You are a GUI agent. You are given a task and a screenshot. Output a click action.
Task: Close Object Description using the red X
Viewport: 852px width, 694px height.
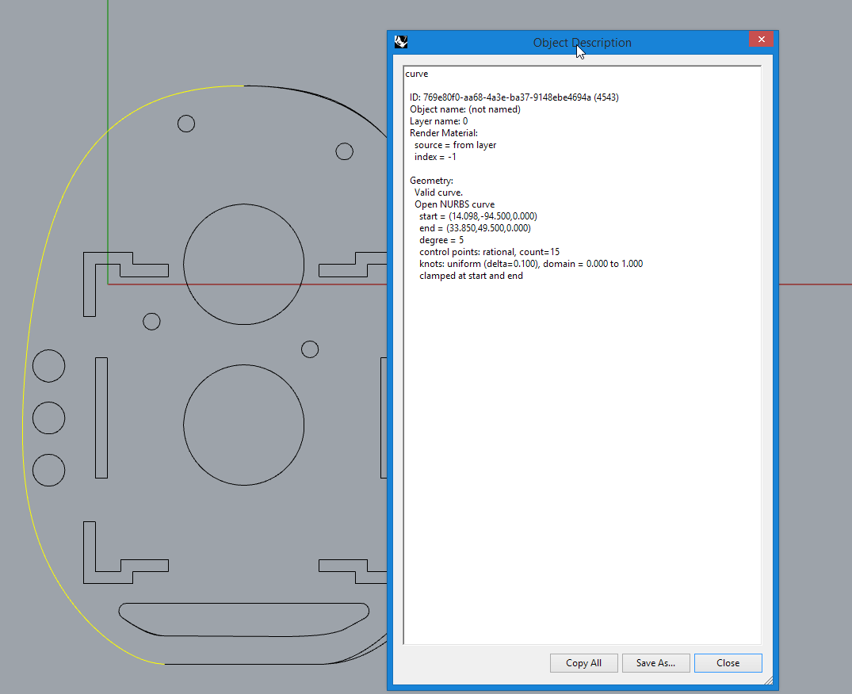click(761, 39)
